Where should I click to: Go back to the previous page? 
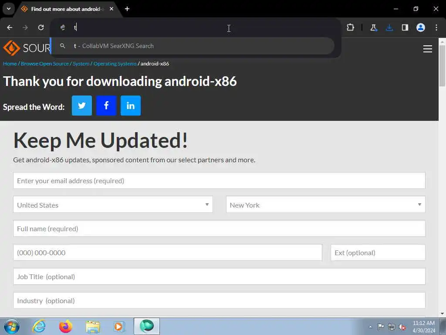(x=10, y=27)
